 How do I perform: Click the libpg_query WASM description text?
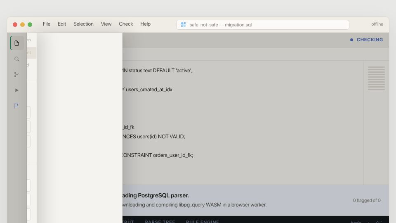194,205
